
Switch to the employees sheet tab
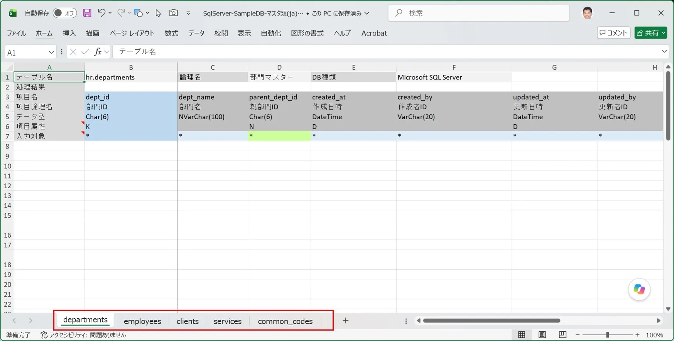142,321
